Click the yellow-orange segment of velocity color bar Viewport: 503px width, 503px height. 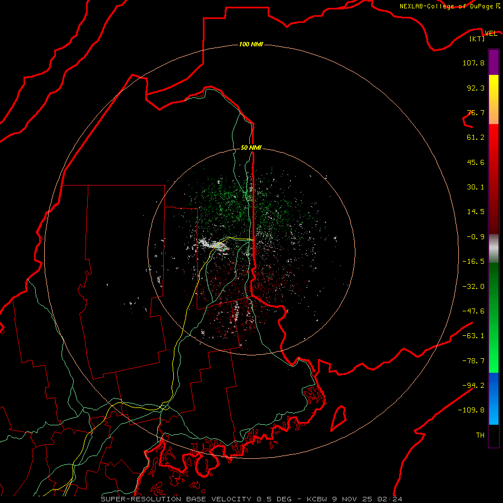(493, 99)
